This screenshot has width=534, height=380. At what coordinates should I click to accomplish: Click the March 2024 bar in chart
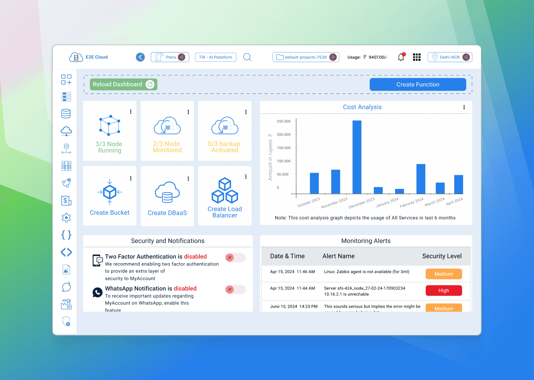point(440,188)
